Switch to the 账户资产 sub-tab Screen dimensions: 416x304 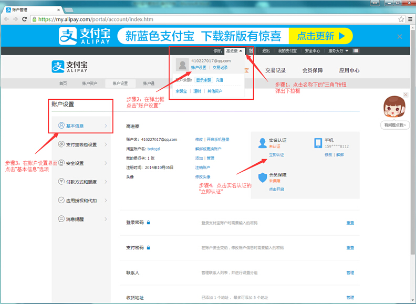click(90, 83)
